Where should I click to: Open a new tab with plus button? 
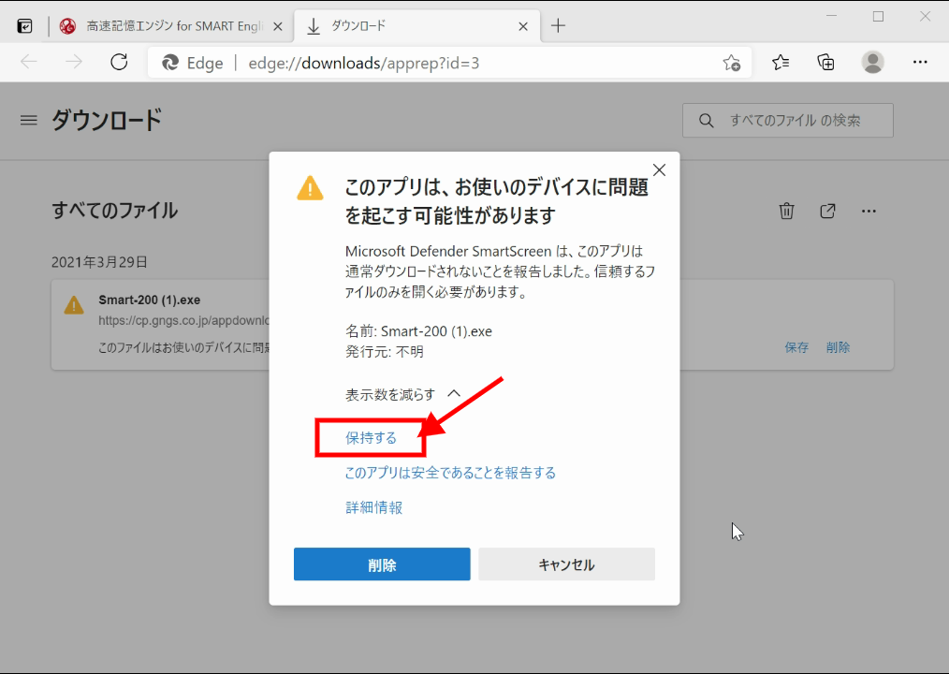(558, 26)
